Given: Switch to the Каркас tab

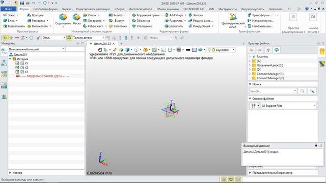Looking at the screenshot, I should pyautogui.click(x=67, y=9).
